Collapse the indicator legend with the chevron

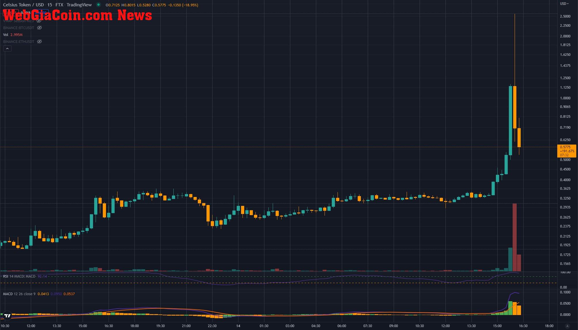(x=7, y=49)
